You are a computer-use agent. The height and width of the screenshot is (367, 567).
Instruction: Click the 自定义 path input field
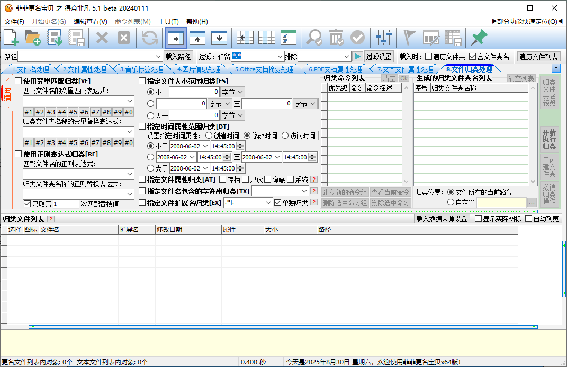click(501, 202)
